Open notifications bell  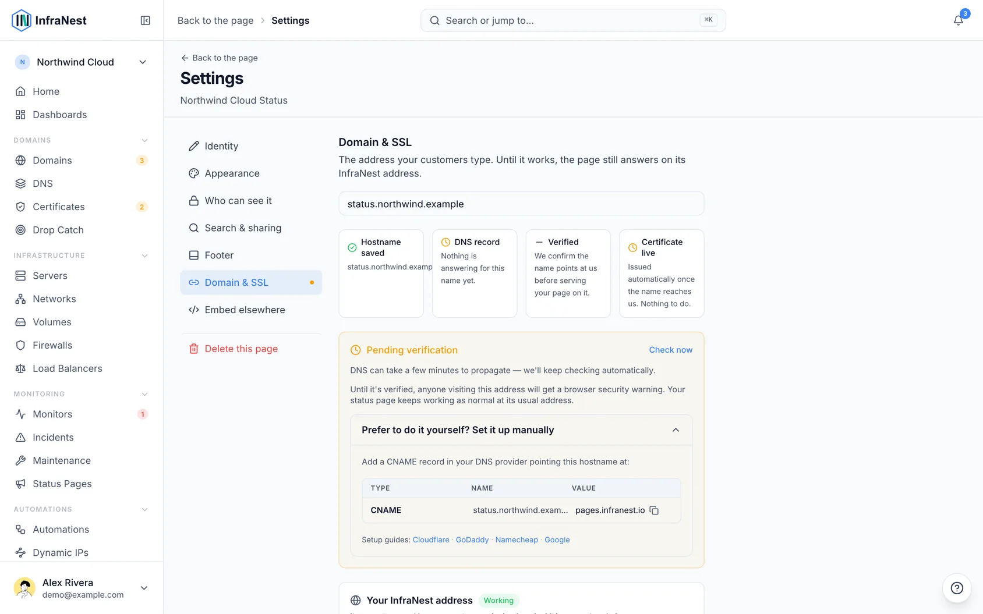click(958, 20)
